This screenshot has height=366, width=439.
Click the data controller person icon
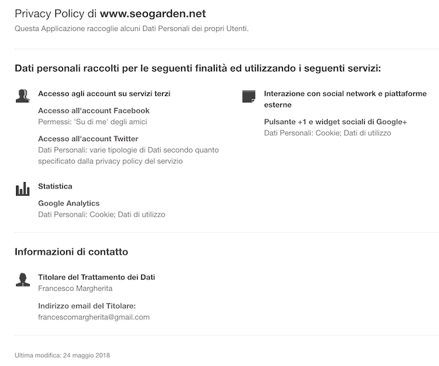[x=23, y=280]
